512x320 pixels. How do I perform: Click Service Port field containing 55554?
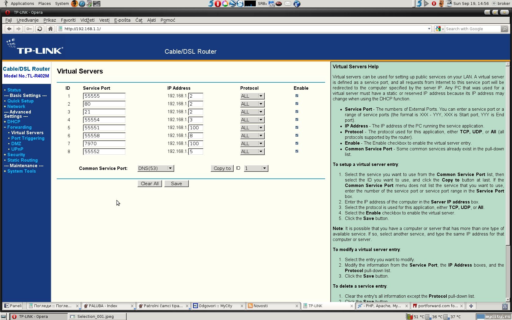click(104, 120)
